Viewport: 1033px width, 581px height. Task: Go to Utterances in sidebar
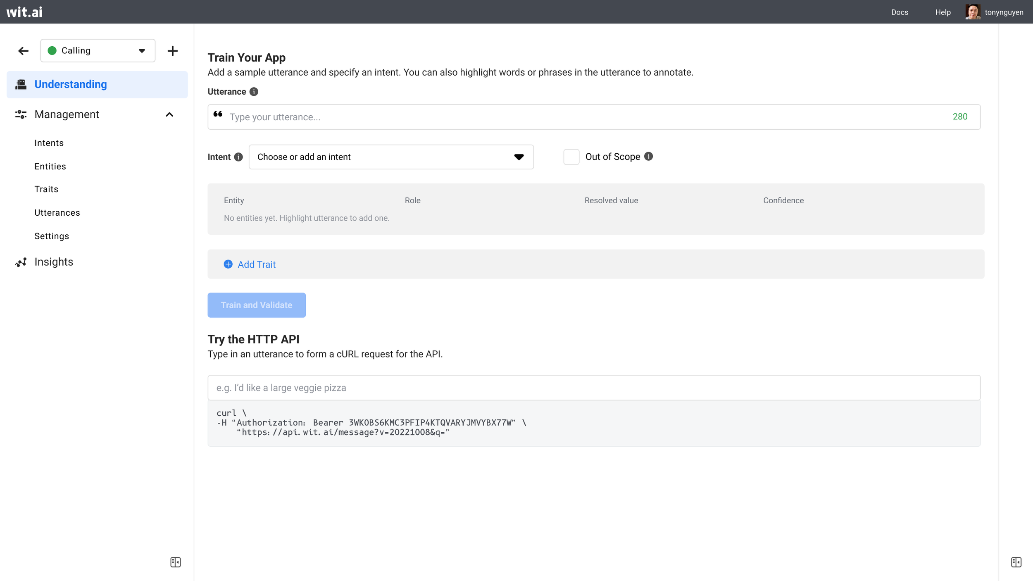[57, 212]
